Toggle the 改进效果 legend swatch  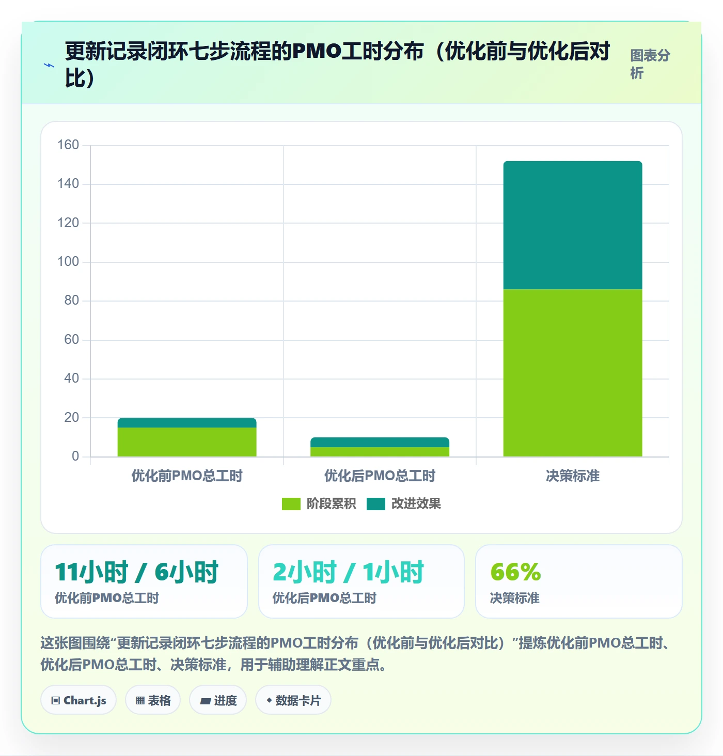click(x=376, y=504)
